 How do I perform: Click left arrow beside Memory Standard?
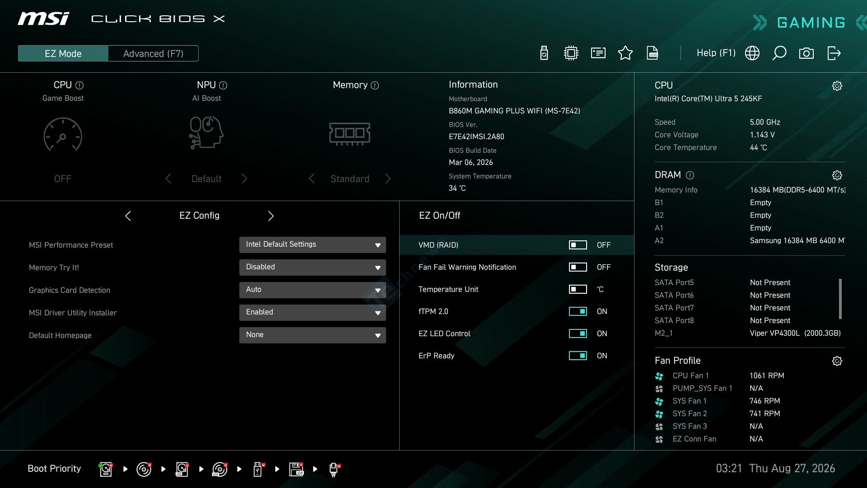(x=312, y=179)
